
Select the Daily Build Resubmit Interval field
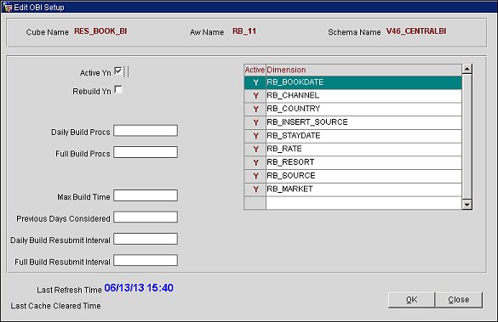pyautogui.click(x=146, y=239)
